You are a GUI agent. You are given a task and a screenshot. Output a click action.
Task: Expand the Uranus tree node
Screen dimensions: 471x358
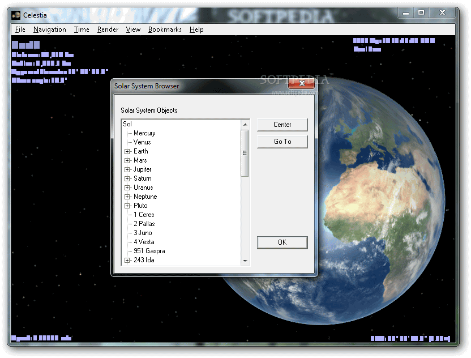(x=127, y=187)
